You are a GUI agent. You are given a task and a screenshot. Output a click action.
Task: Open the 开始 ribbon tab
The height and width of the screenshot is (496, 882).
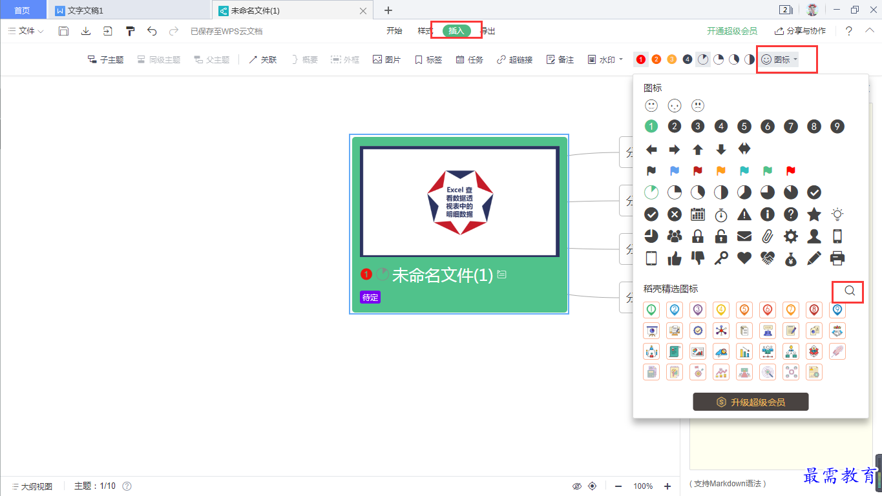(x=394, y=31)
